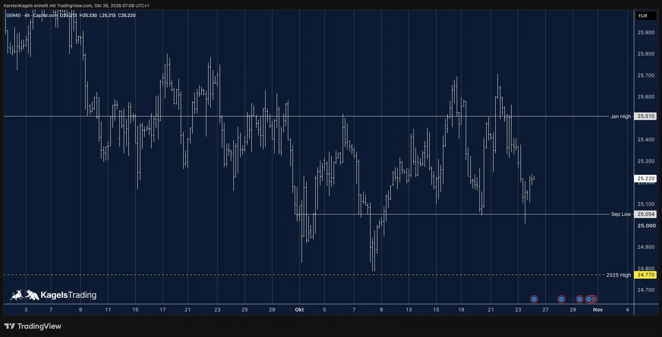Click the date label 13 on the time axis
The image size is (662, 337).
tap(409, 310)
